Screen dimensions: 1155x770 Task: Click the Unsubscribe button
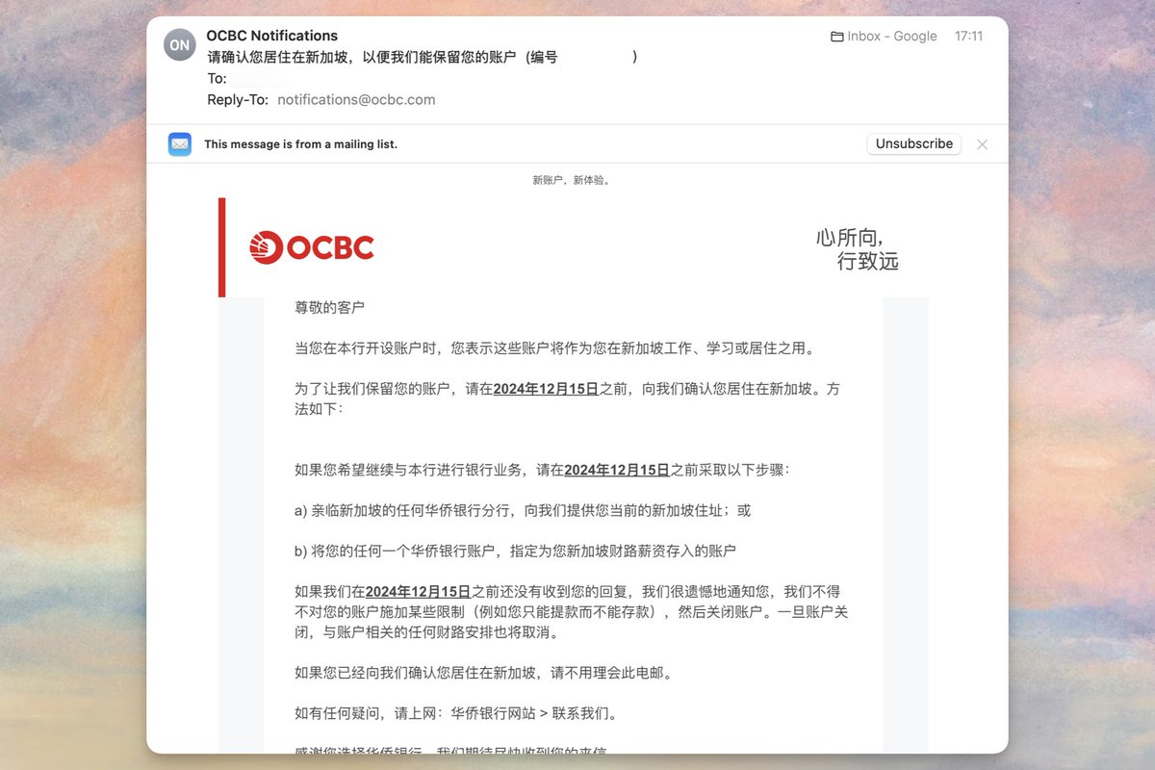912,143
